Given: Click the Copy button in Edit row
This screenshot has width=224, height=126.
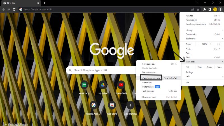Looking at the screenshot, I should pyautogui.click(x=209, y=67).
